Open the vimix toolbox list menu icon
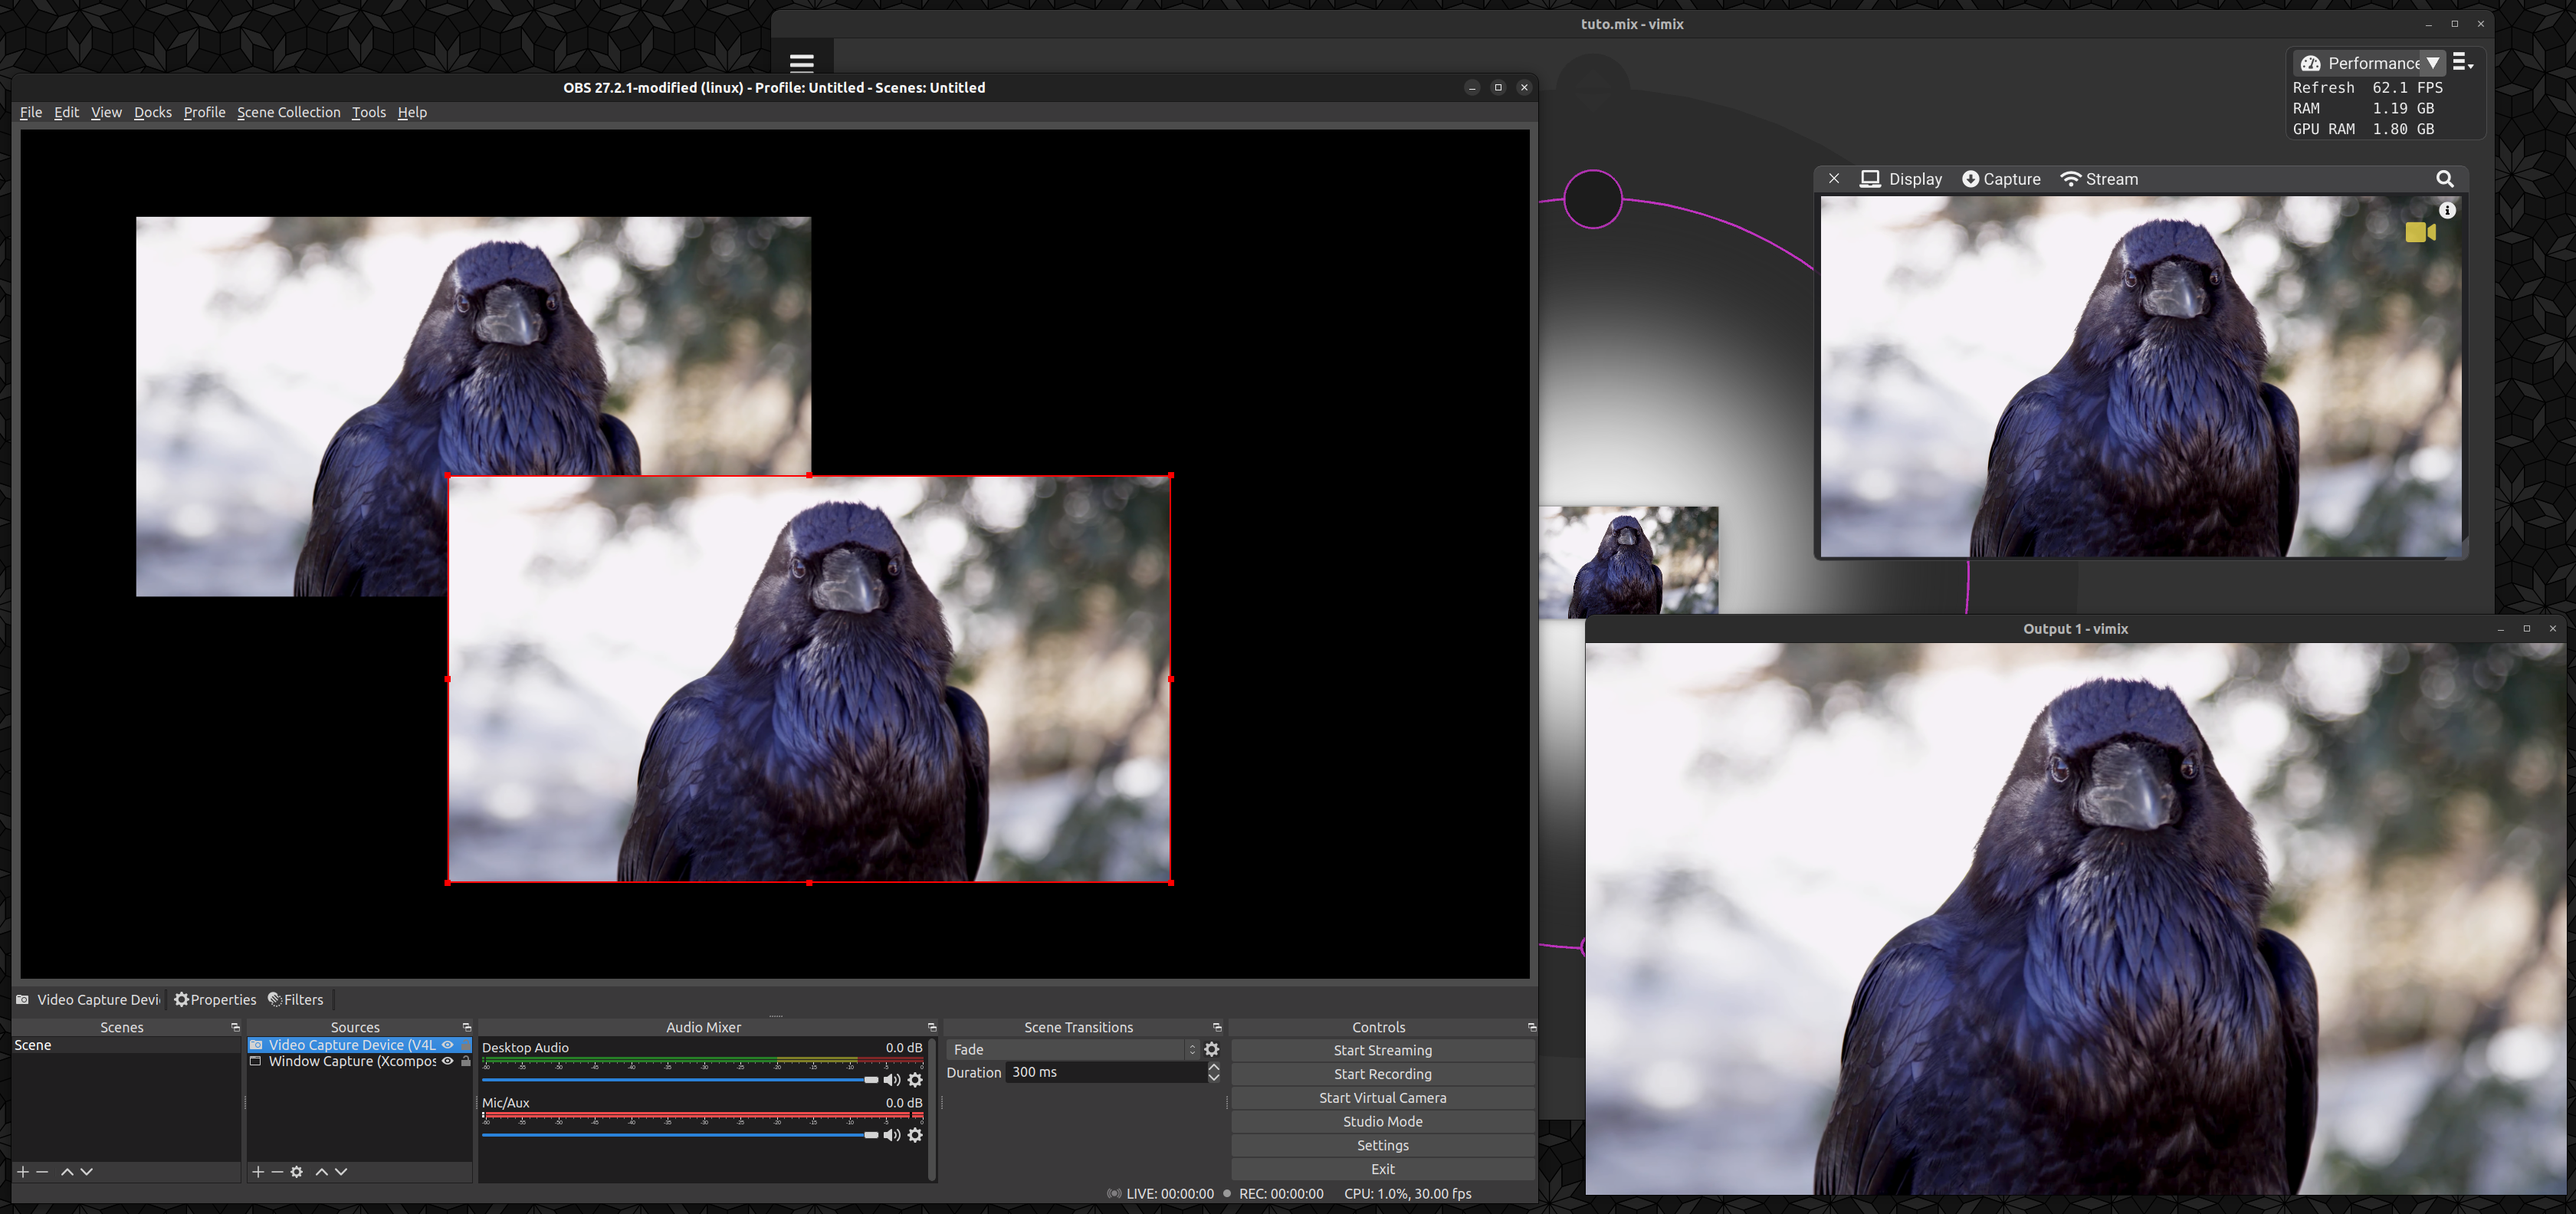The width and height of the screenshot is (2576, 1214). click(2463, 63)
